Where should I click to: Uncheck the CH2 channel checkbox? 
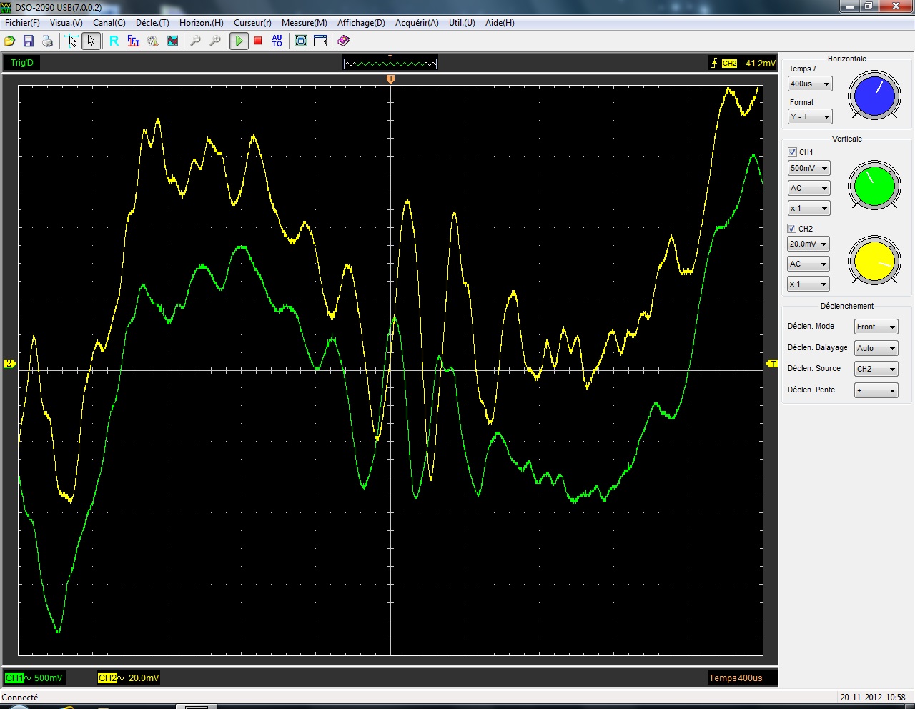[792, 229]
